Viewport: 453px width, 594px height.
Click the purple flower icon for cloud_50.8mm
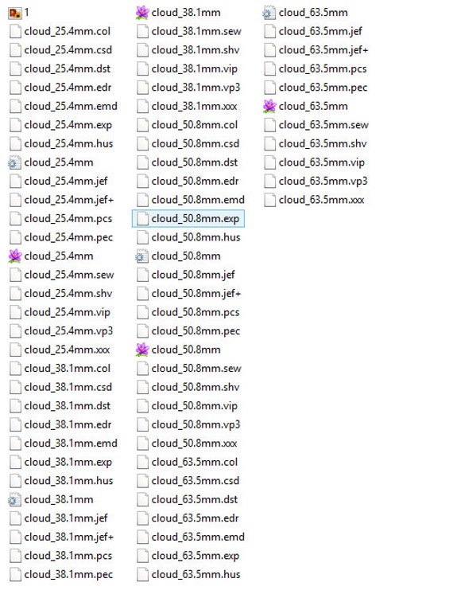coord(142,350)
